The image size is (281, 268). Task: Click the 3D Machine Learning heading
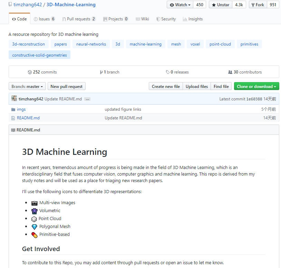65,152
